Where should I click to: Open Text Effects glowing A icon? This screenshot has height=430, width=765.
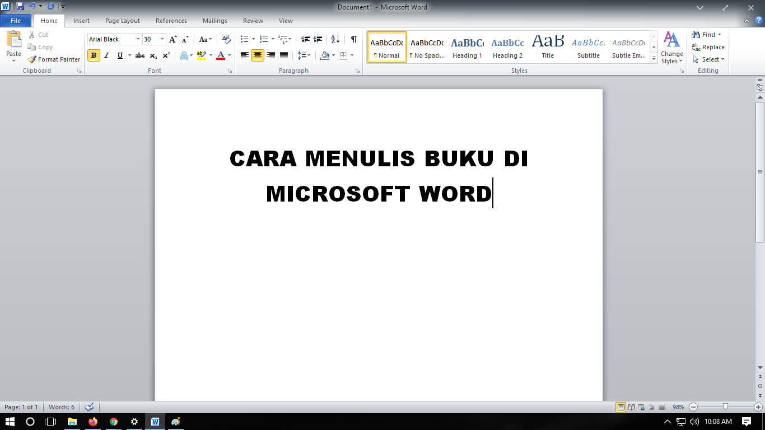click(x=184, y=55)
